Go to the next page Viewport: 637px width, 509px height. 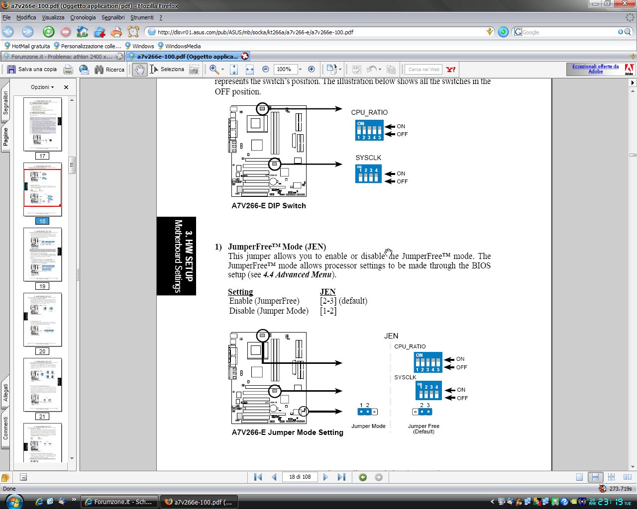tap(325, 477)
